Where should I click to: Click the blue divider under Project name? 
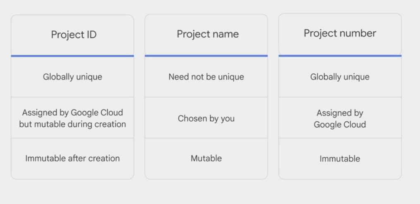[206, 55]
